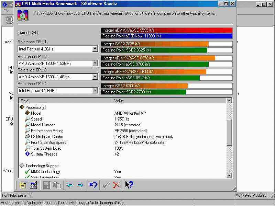Click the '2115 (estimated)' value

(128, 125)
